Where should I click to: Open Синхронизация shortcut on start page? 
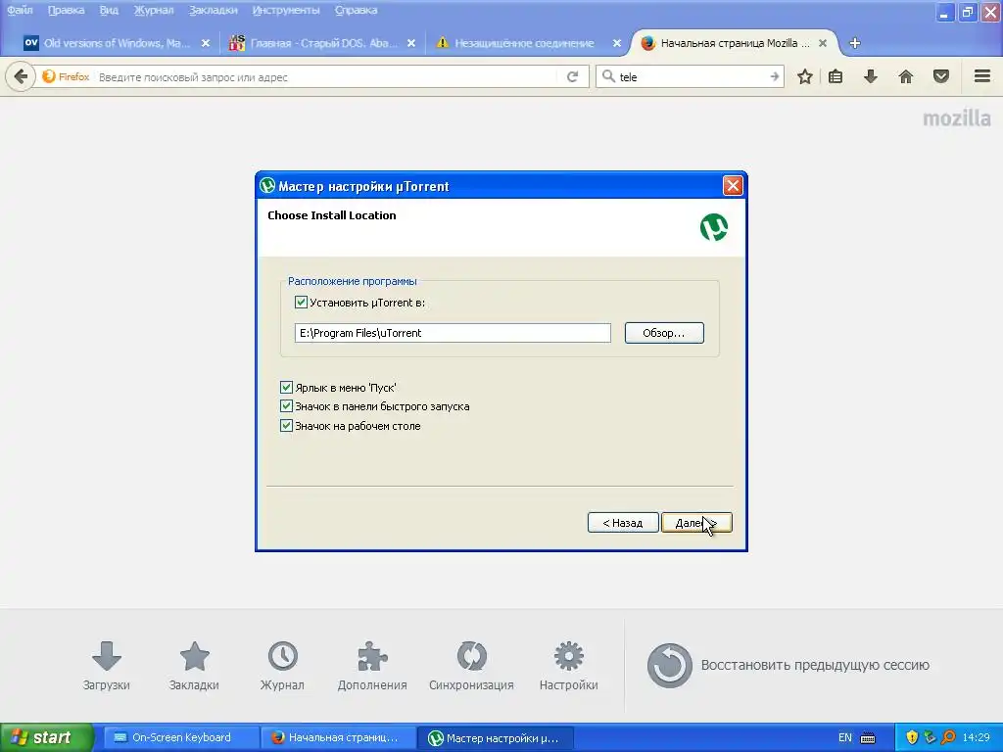471,666
